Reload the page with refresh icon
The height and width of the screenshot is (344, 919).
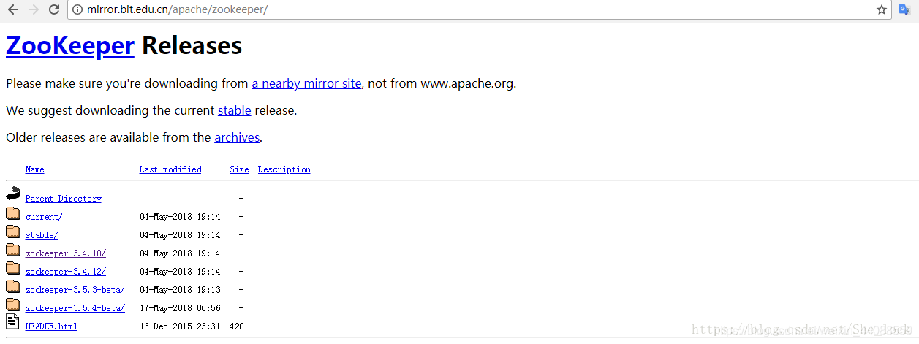[x=53, y=9]
